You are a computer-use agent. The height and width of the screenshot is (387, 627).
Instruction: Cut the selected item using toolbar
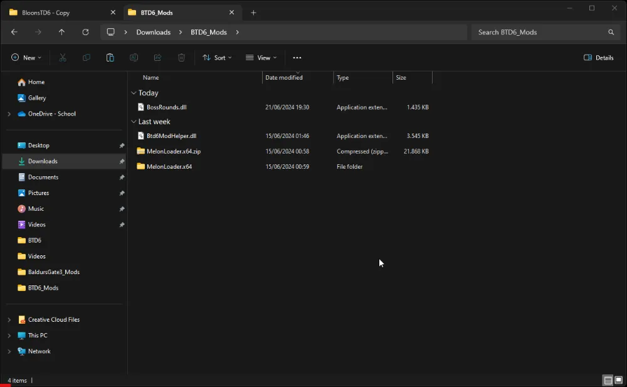coord(63,57)
